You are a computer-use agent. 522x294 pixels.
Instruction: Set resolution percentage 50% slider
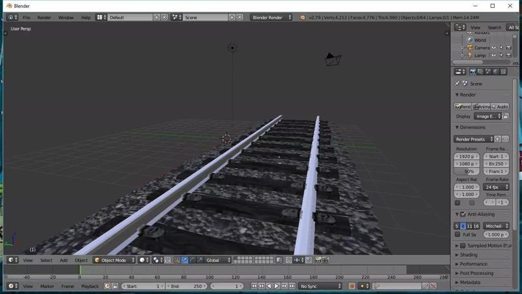[x=467, y=171]
